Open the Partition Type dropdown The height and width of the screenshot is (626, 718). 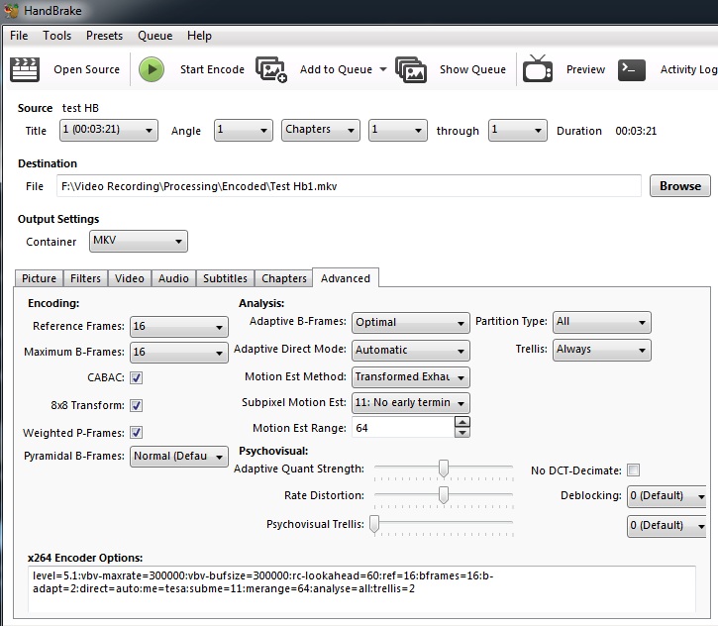(602, 322)
